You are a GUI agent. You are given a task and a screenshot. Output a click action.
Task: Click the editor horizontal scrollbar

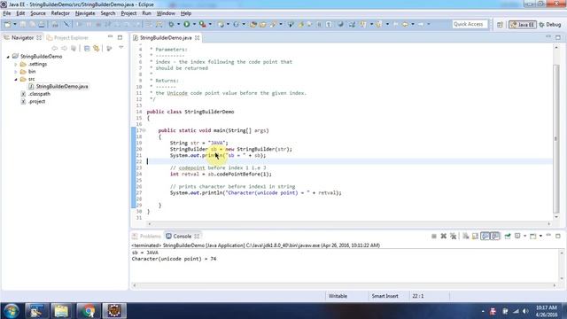pyautogui.click(x=349, y=224)
